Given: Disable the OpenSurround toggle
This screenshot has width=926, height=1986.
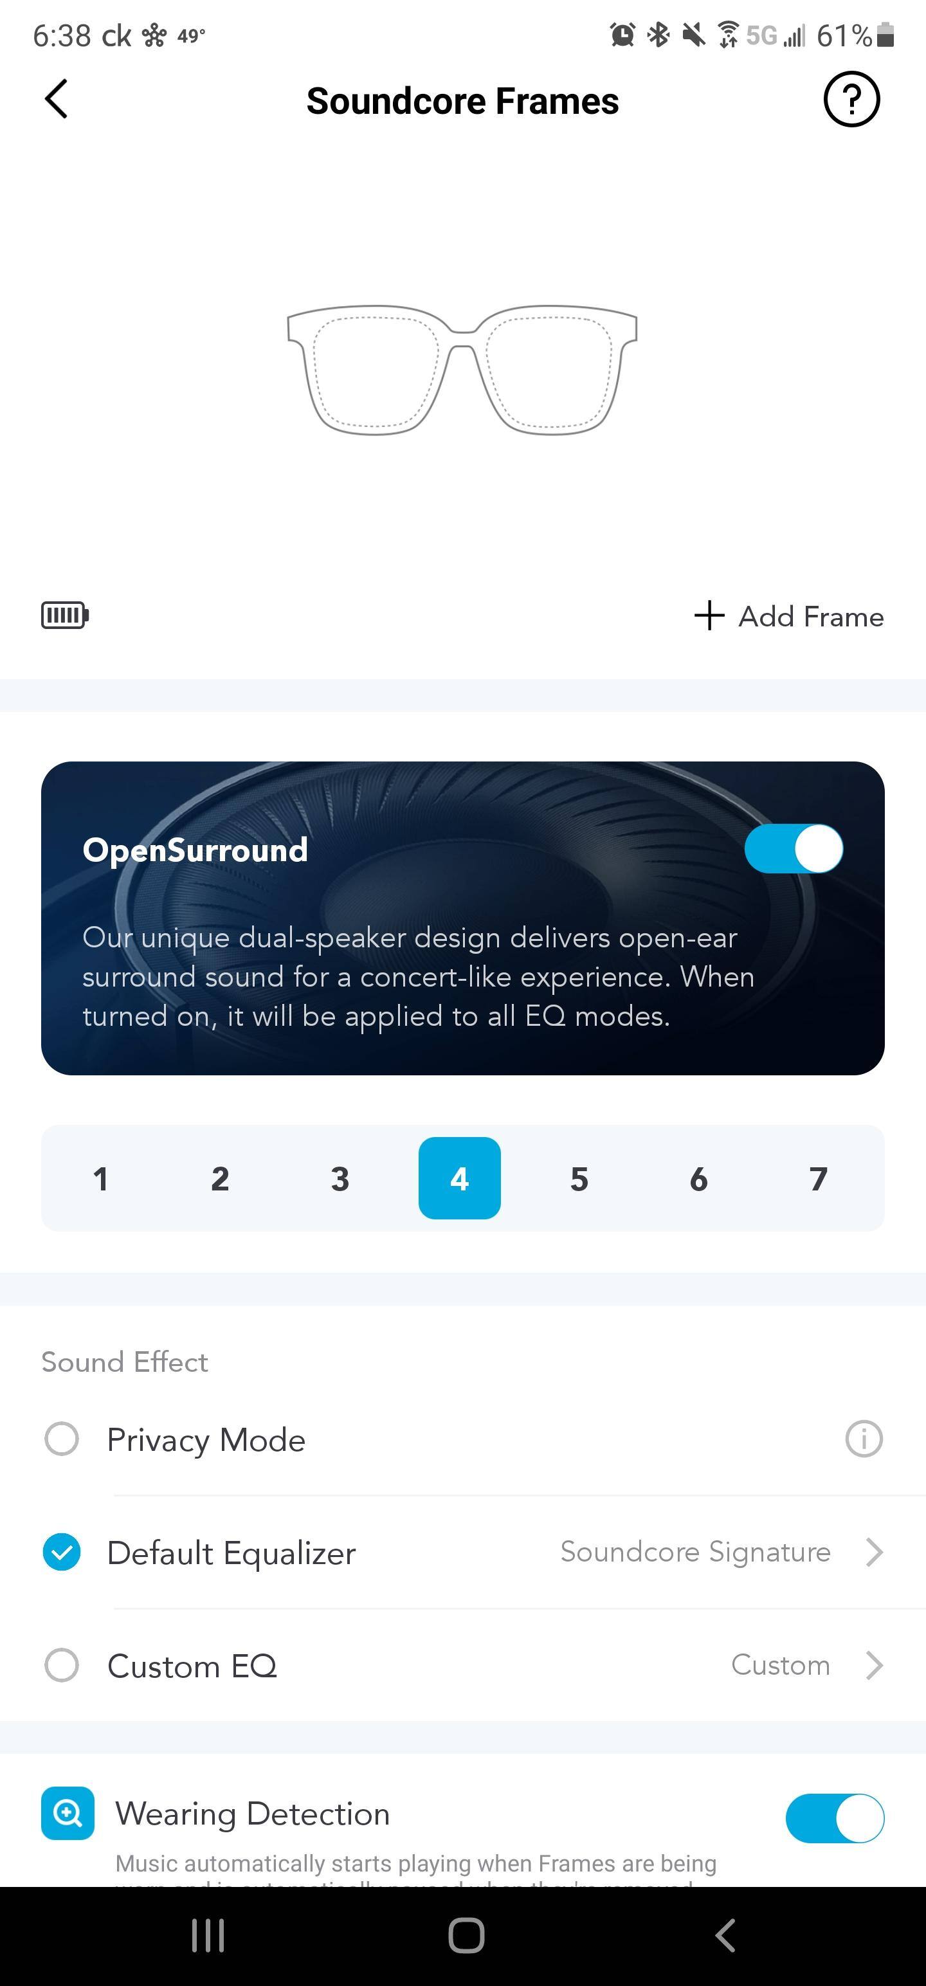Looking at the screenshot, I should pyautogui.click(x=794, y=849).
